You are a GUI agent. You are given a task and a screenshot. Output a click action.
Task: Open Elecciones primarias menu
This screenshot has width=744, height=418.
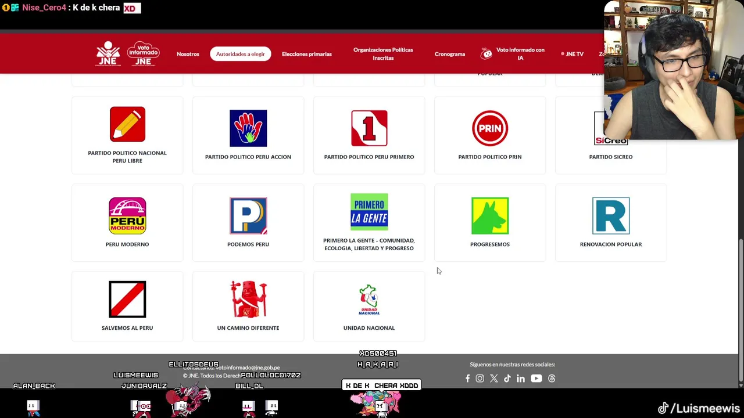[307, 54]
